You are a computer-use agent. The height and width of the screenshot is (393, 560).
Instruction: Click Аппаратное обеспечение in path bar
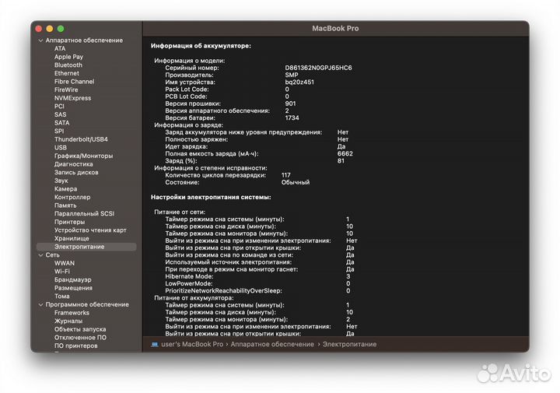[x=272, y=345]
